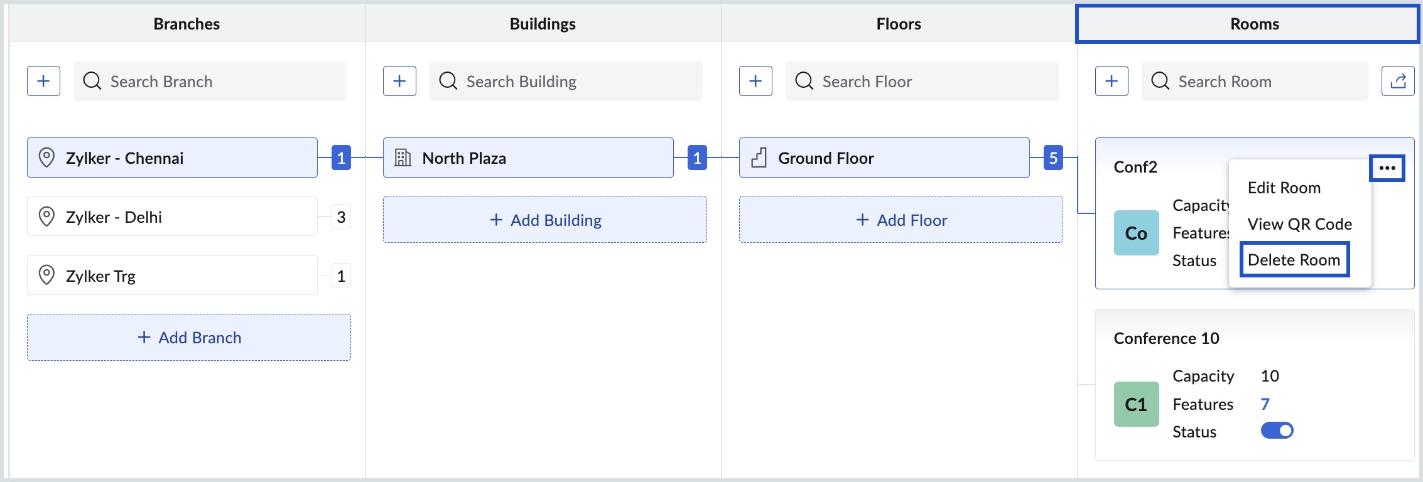Click plus icon beside Search Branch
Screen dimensions: 1423x482
point(43,81)
